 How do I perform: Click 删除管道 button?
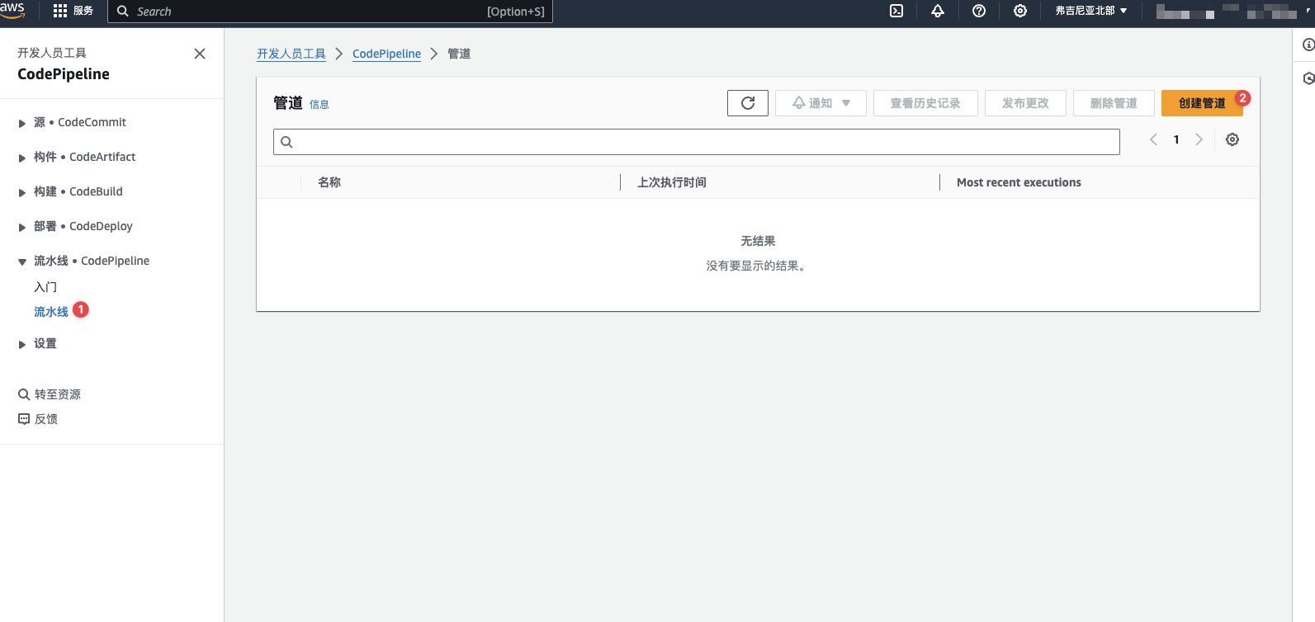pos(1114,103)
